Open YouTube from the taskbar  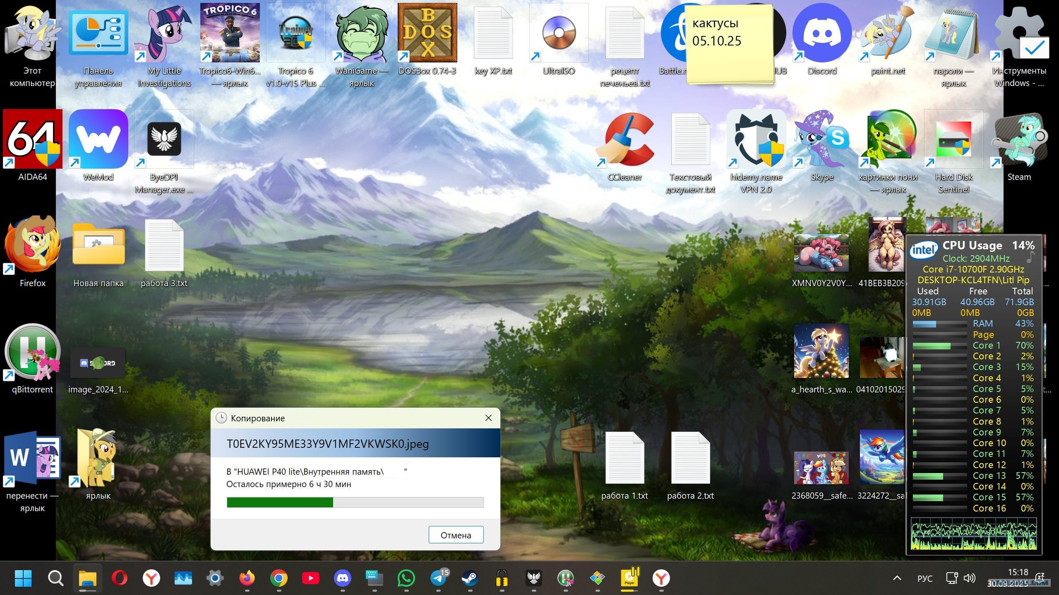click(x=310, y=578)
